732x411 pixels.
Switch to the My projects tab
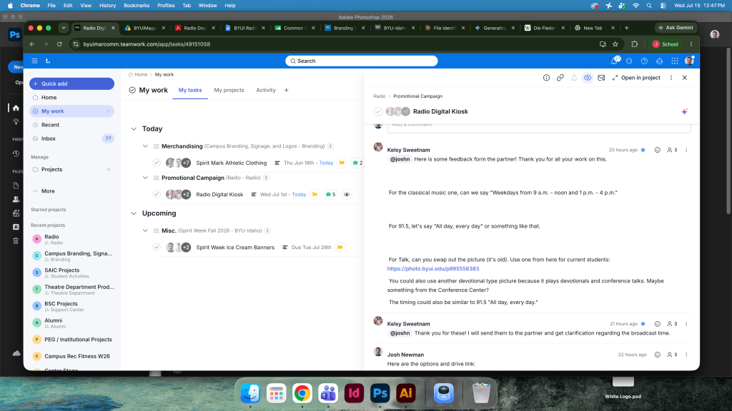[229, 90]
